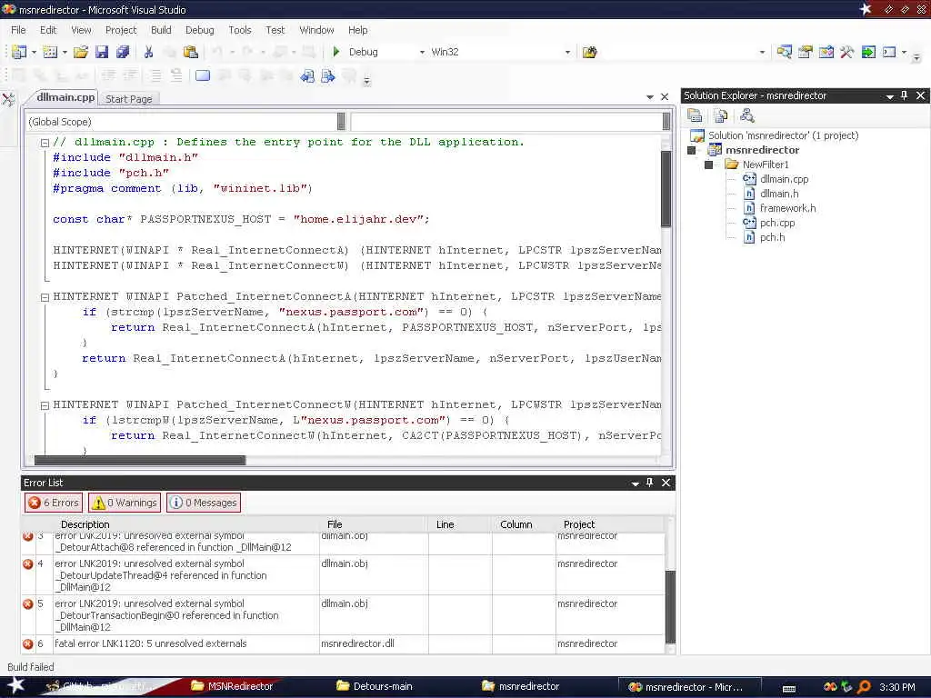The height and width of the screenshot is (698, 931).
Task: Pin the Solution Explorer panel
Action: tap(905, 95)
